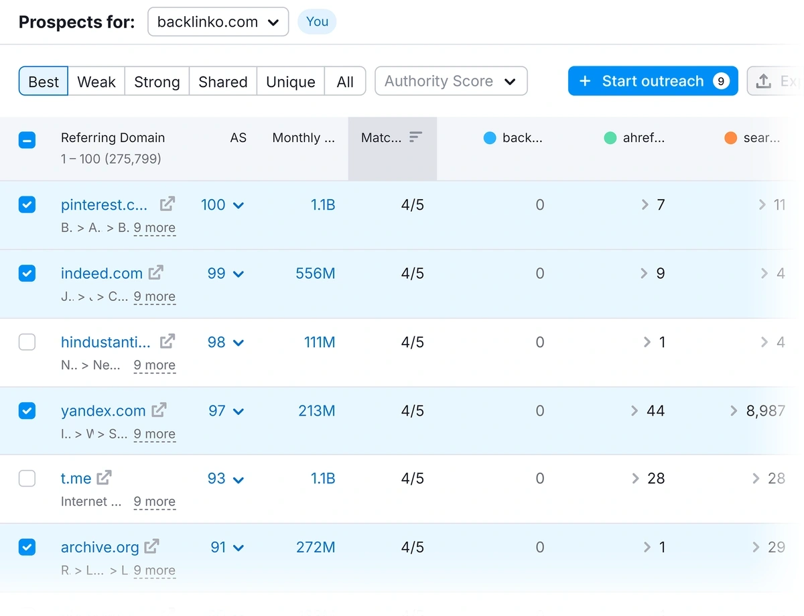804x616 pixels.
Task: Uncheck the yandex.com row checkbox
Action: 27,410
